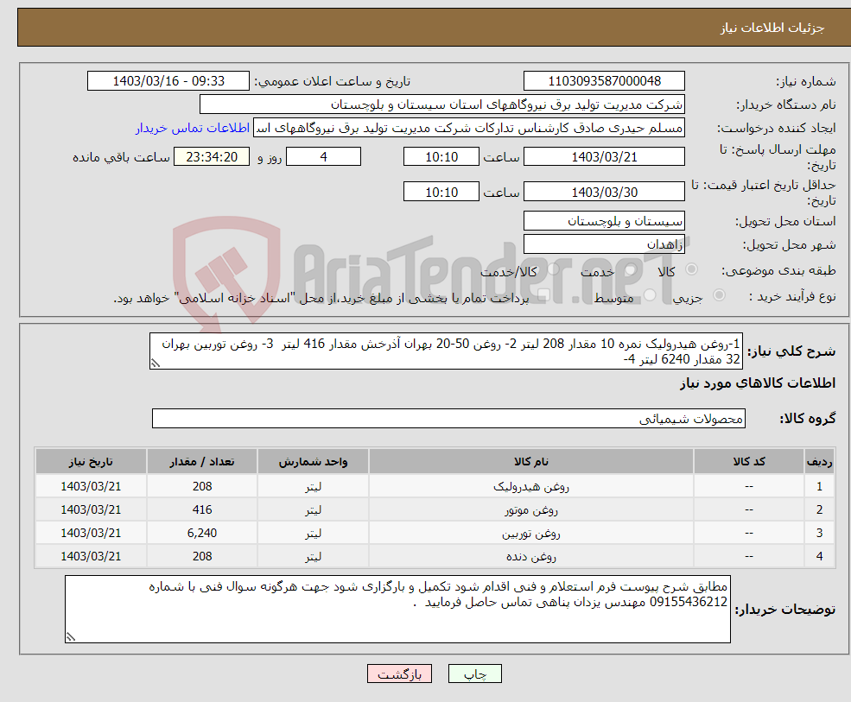Image resolution: width=851 pixels, height=702 pixels.
Task: Click the واحد شمارش column header
Action: (x=313, y=462)
